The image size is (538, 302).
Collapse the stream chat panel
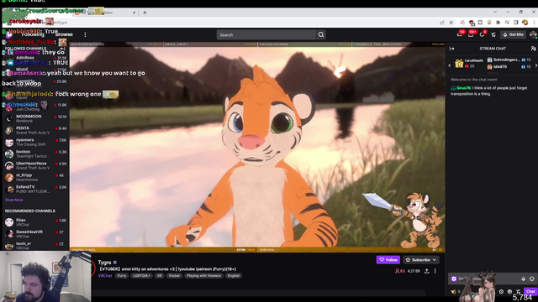point(452,49)
